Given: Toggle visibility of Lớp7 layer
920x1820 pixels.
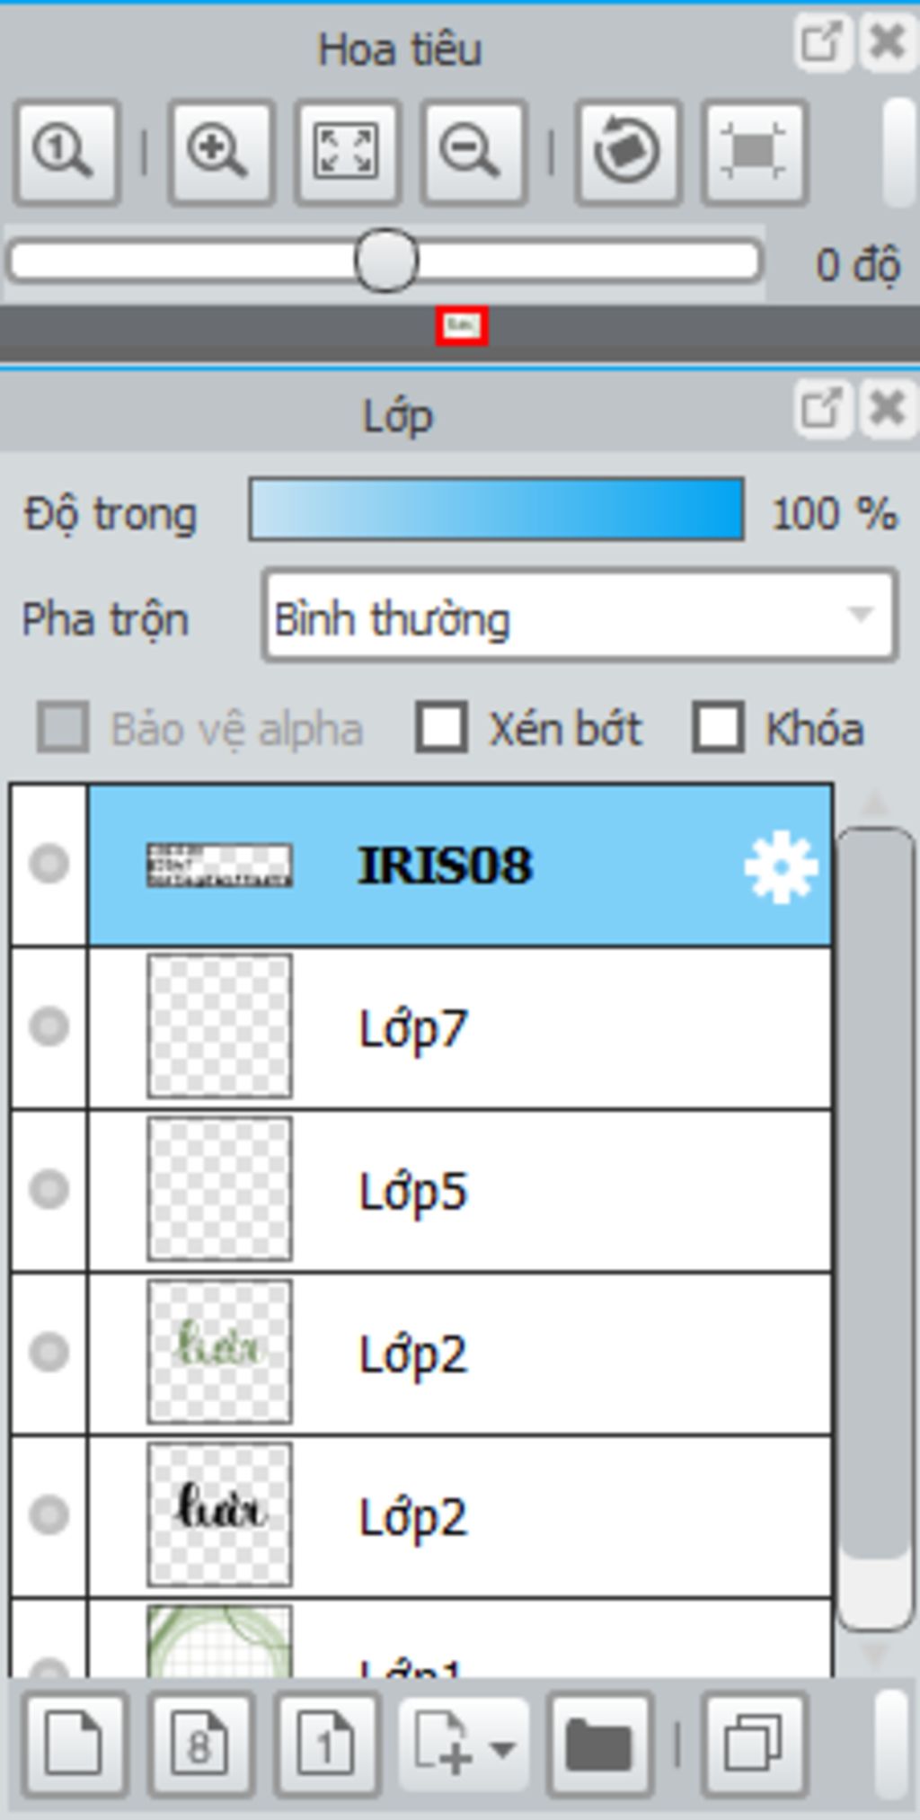Looking at the screenshot, I should click(x=49, y=1026).
